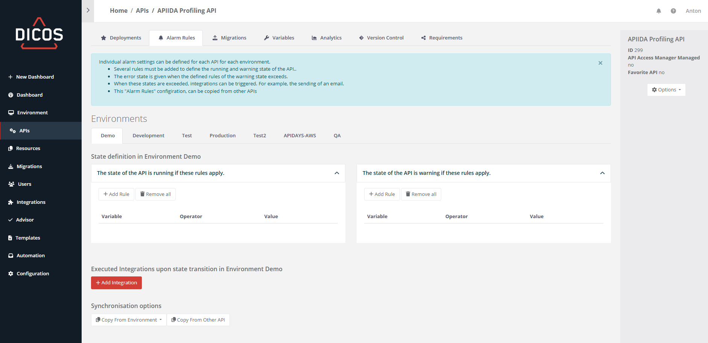
Task: Open Copy From Environment dropdown
Action: 129,320
